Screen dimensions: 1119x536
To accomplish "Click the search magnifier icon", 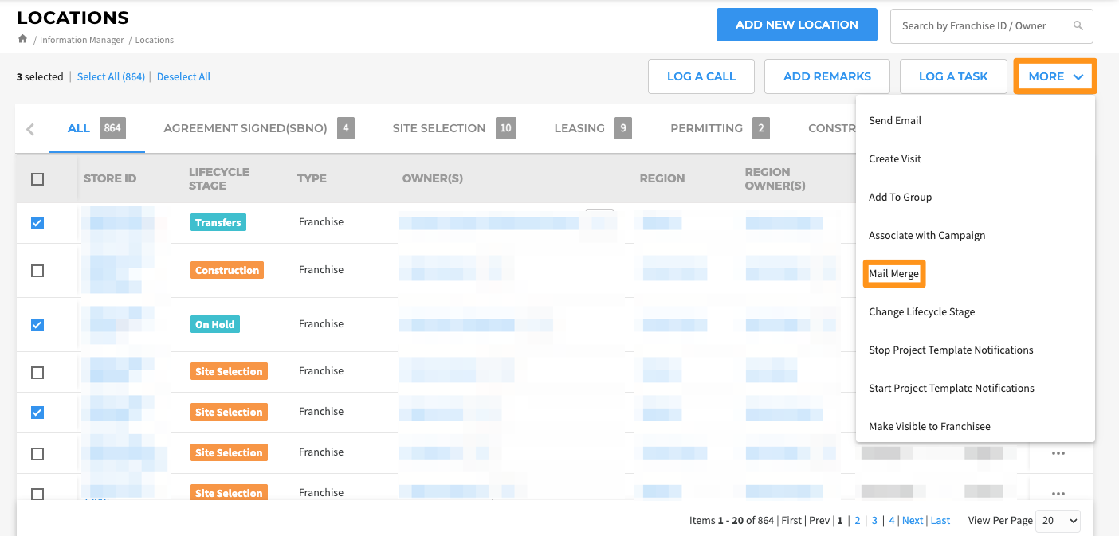I will click(x=1078, y=25).
